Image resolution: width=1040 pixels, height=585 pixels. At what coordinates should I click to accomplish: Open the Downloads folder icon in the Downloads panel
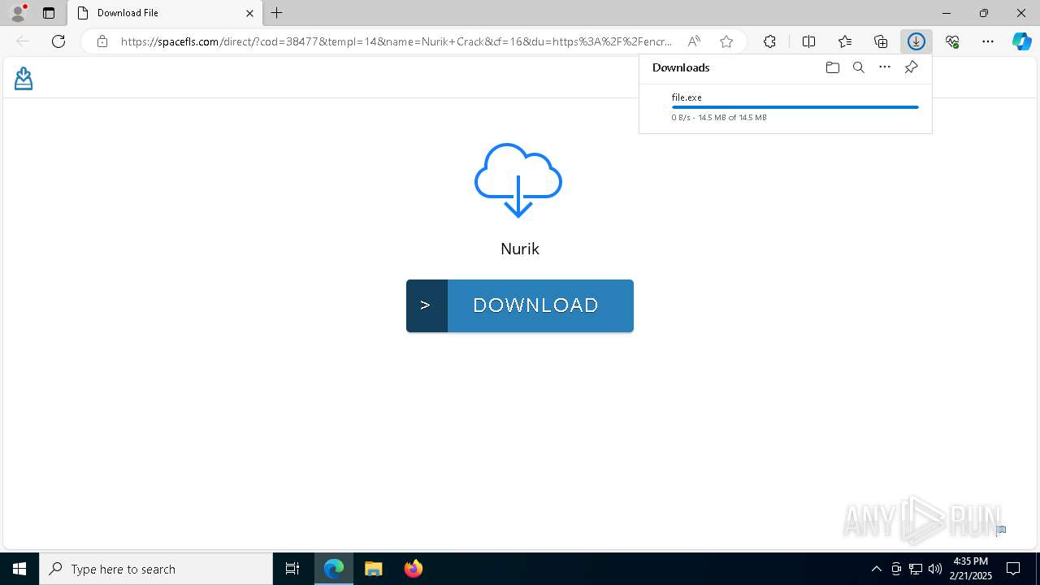click(832, 67)
